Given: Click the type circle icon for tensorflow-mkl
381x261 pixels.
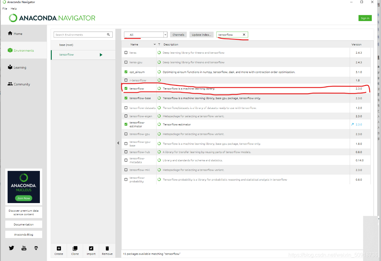Looking at the screenshot, I should [159, 170].
